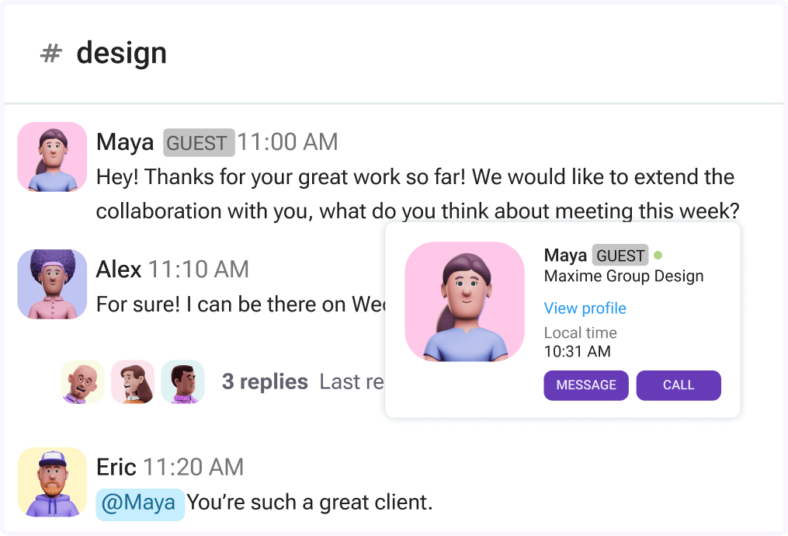The image size is (788, 536).
Task: Click Eric's avatar with the cap
Action: [52, 482]
